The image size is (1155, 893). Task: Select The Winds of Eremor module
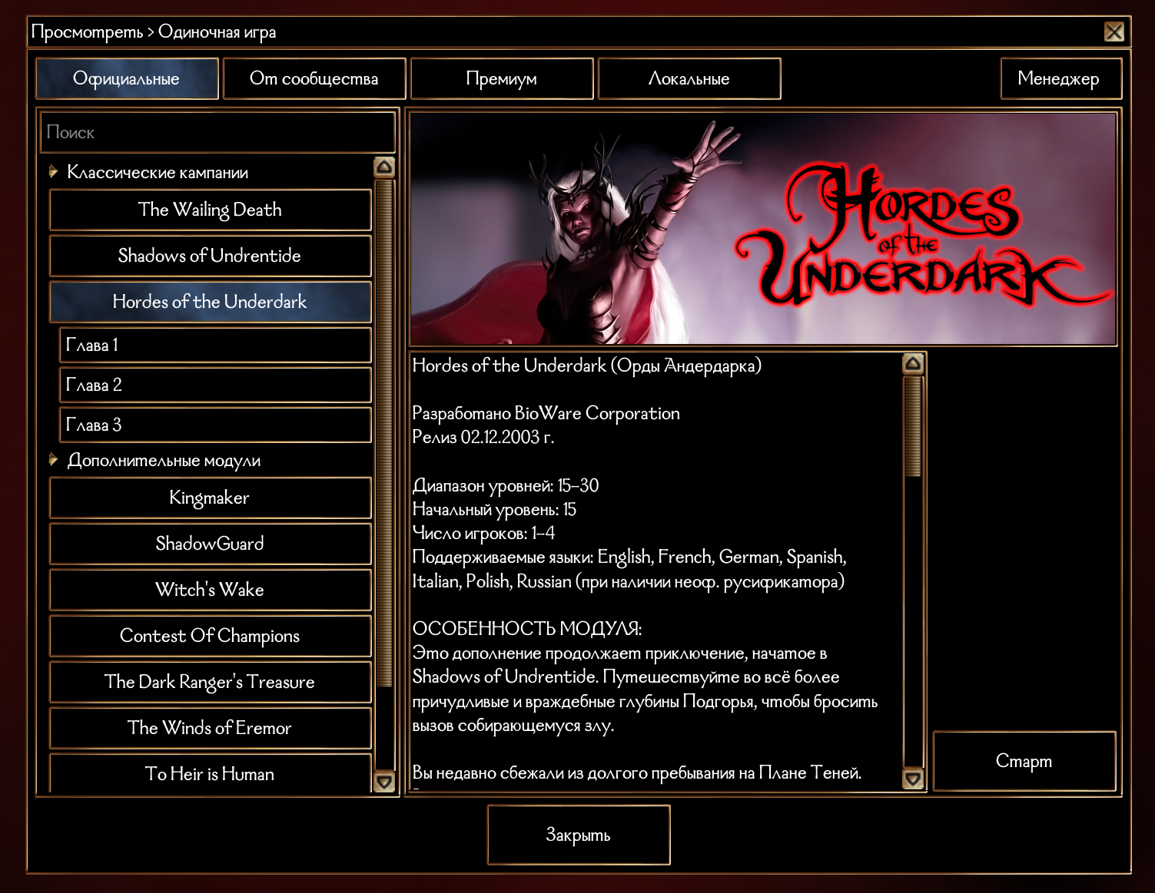click(210, 728)
